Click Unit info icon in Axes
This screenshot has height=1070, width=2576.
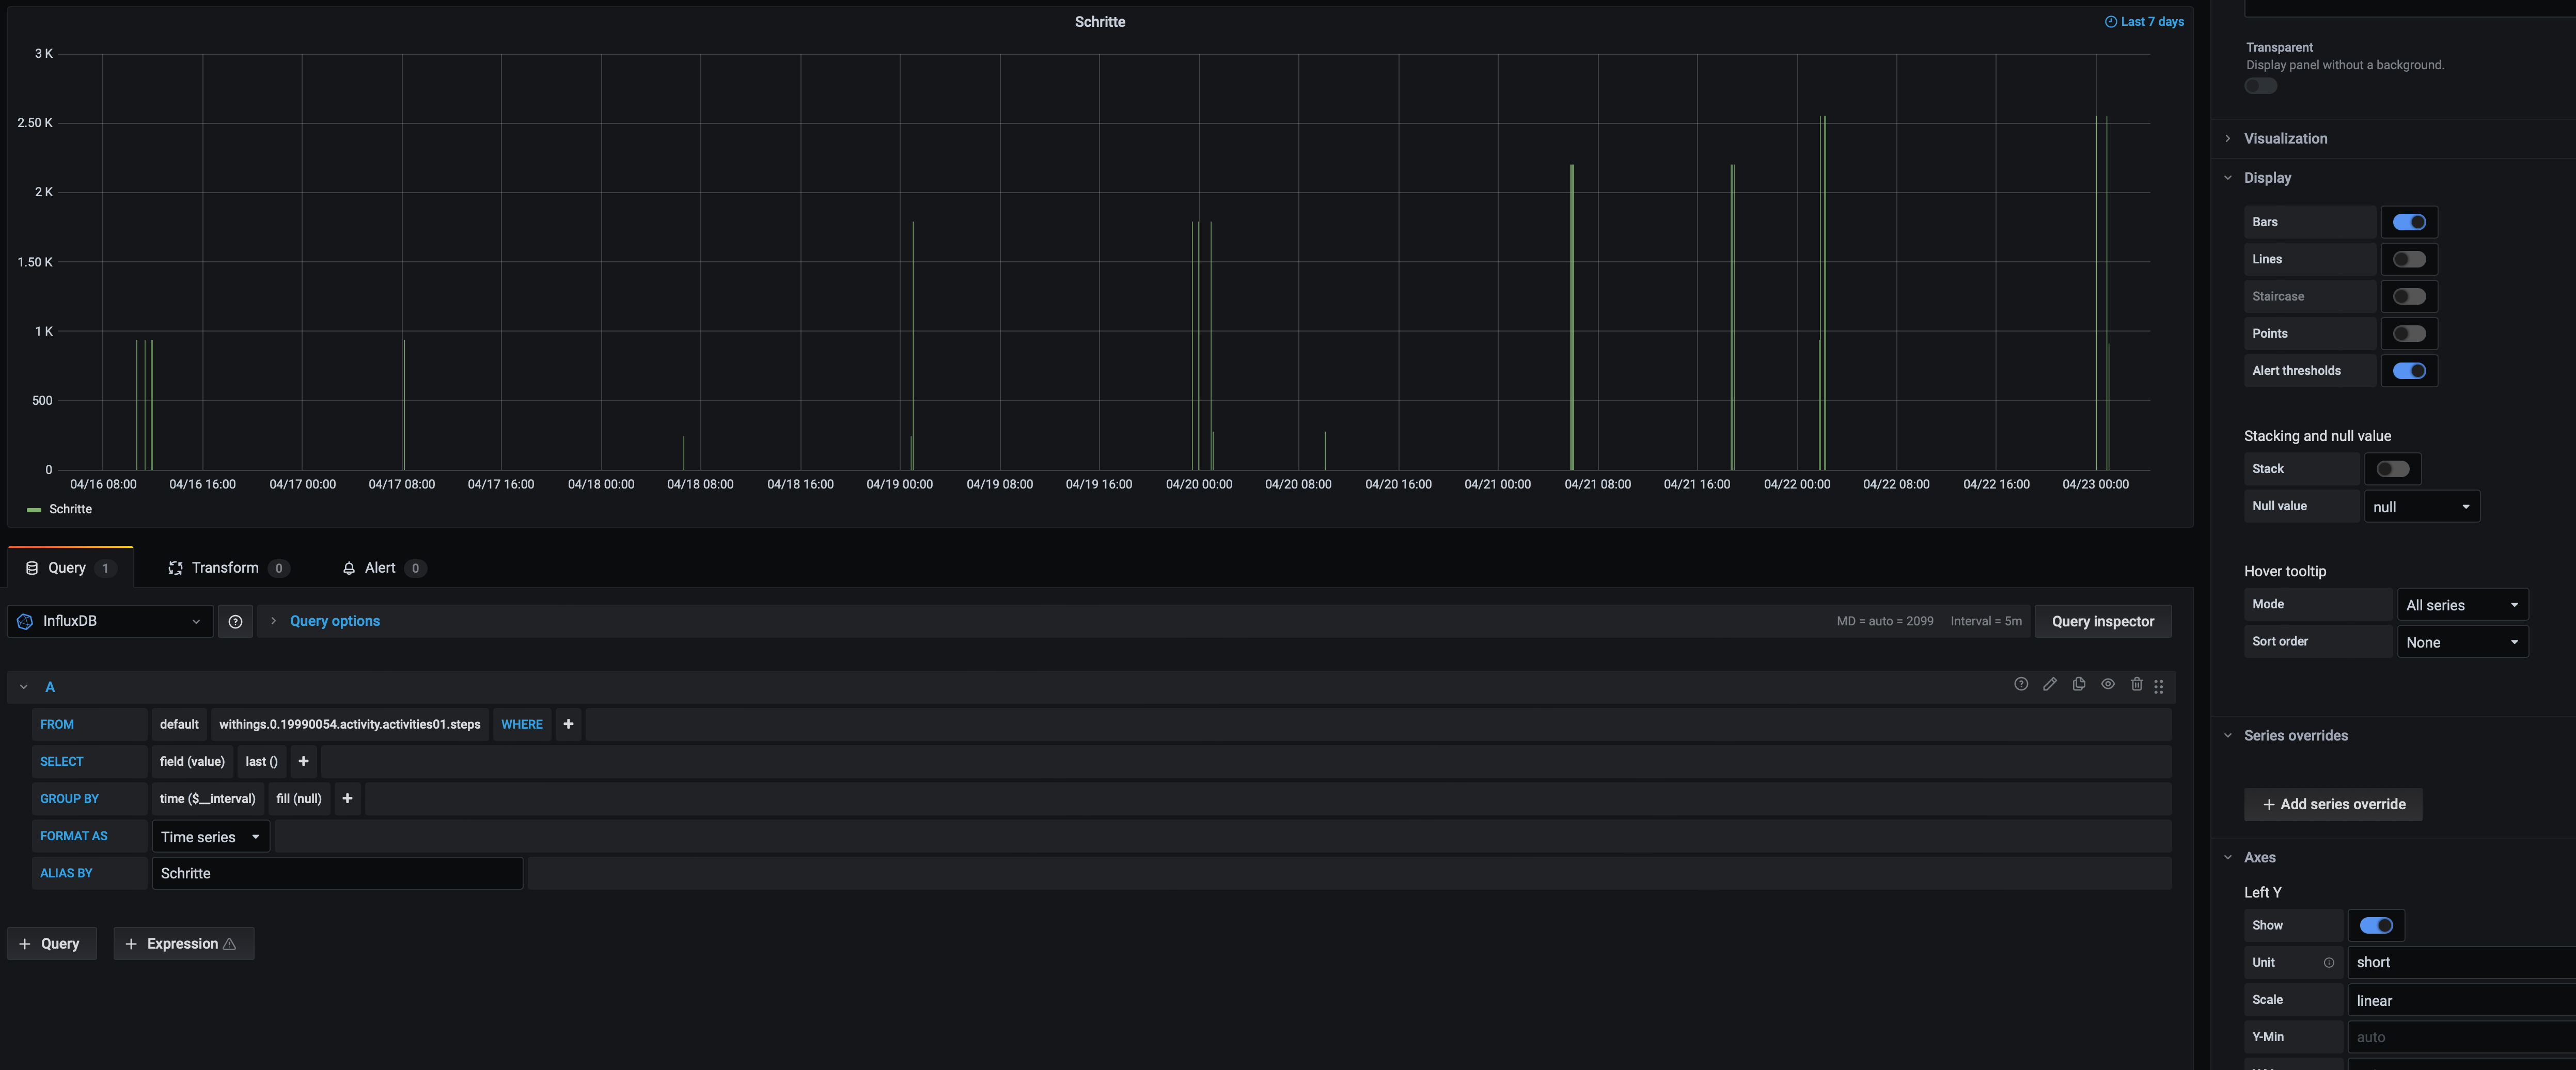point(2328,962)
